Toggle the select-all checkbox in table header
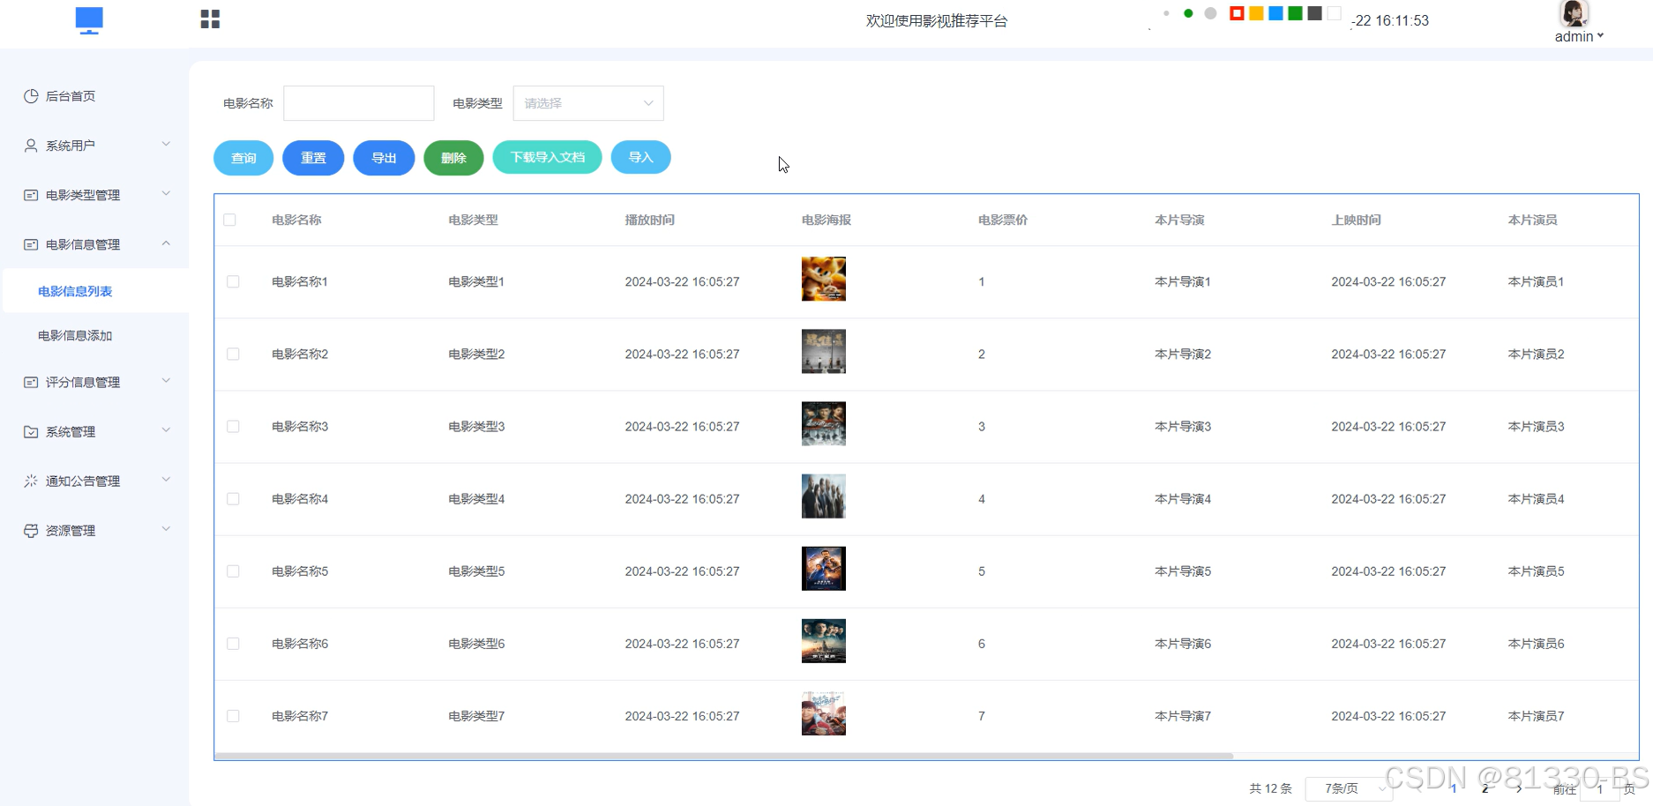 [x=229, y=220]
